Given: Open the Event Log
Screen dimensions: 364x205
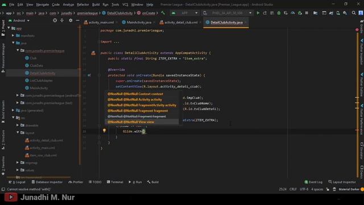Looking at the screenshot, I should tap(313, 182).
